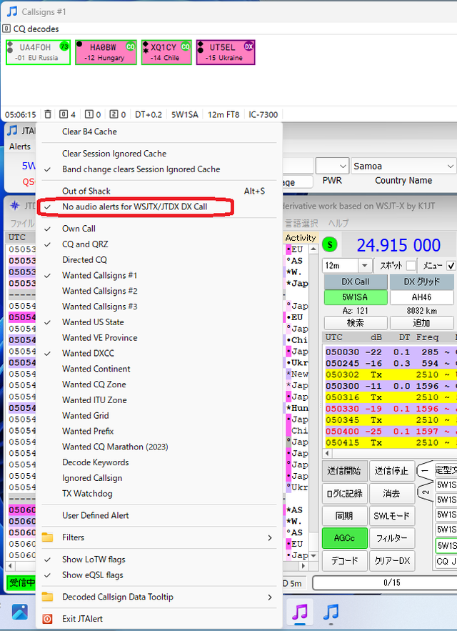457x631 pixels.
Task: Expand the Filters submenu arrow
Action: (x=270, y=537)
